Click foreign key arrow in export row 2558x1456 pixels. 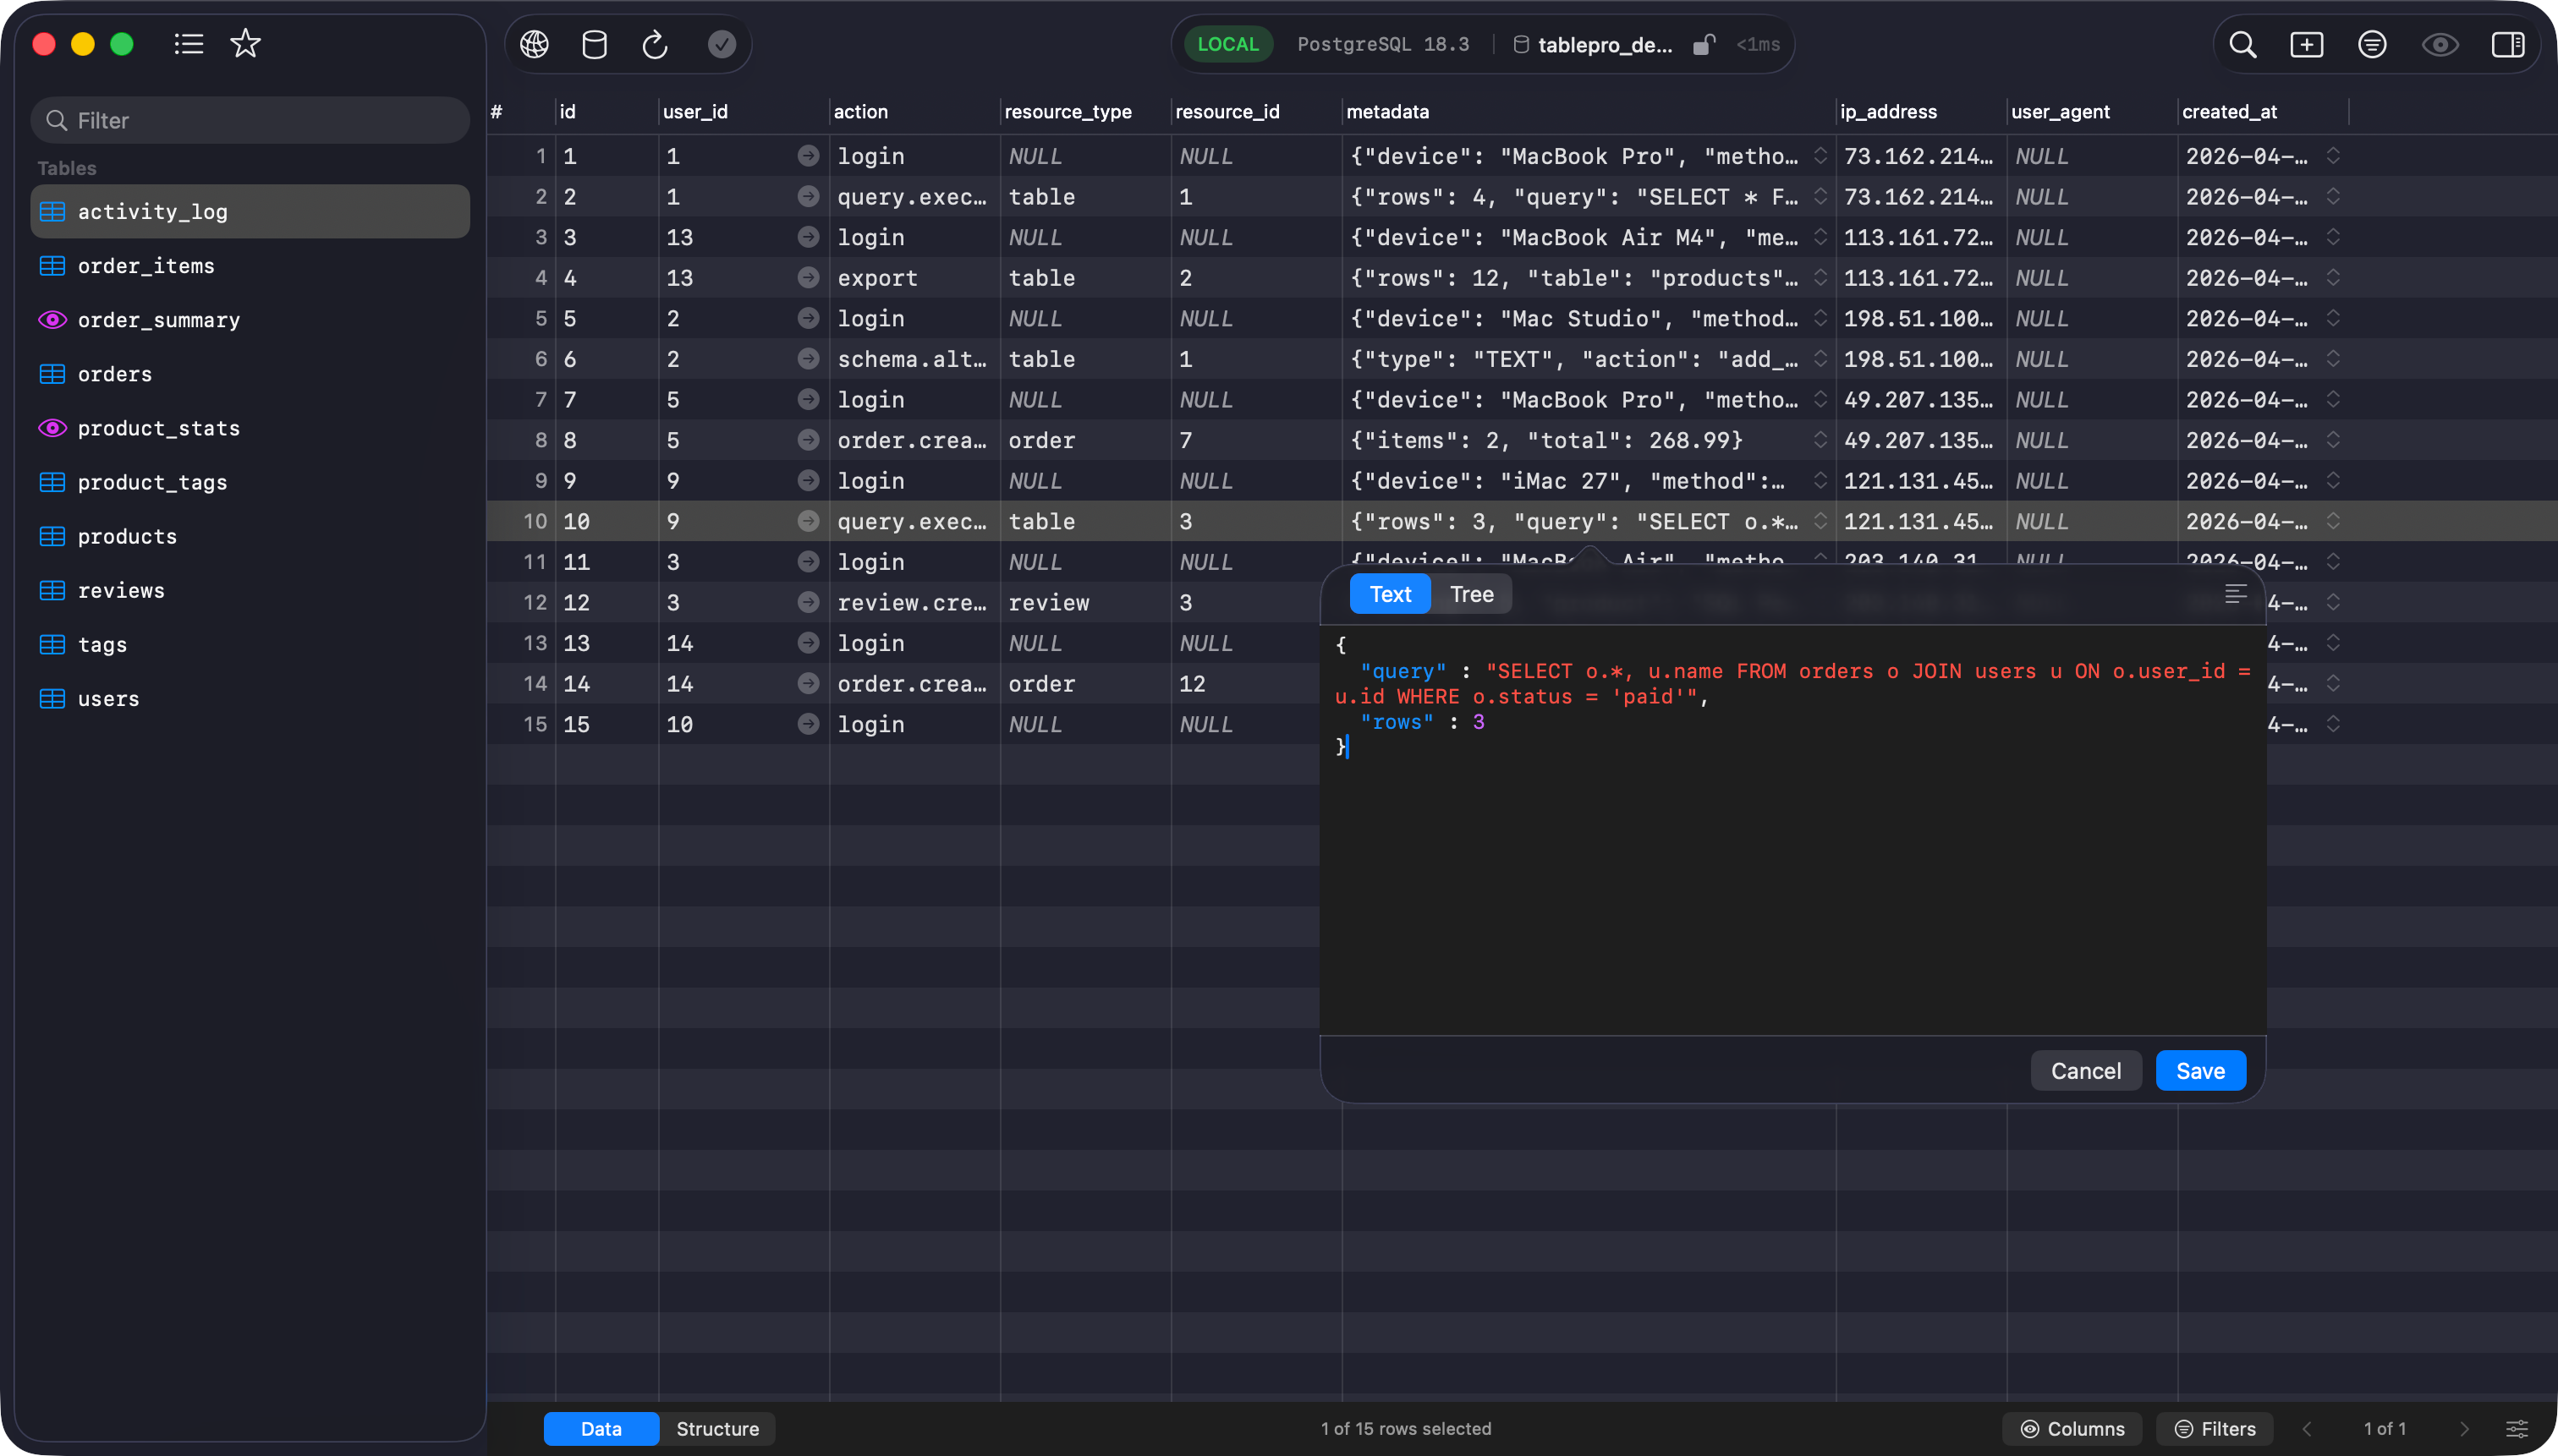pyautogui.click(x=809, y=278)
